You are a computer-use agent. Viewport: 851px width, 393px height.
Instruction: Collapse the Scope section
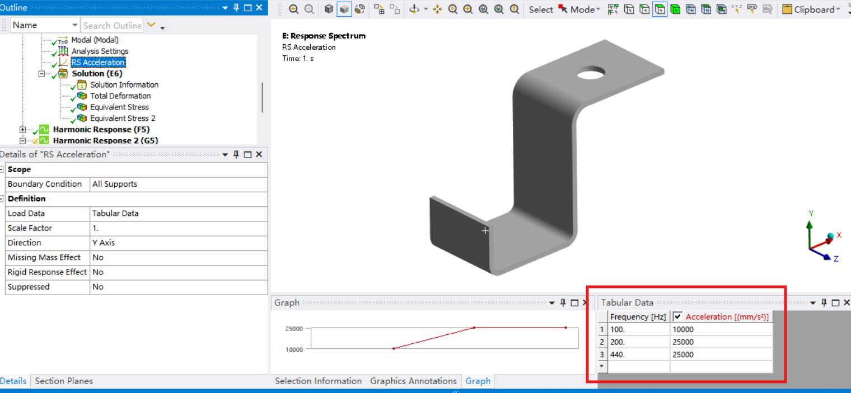(x=2, y=169)
